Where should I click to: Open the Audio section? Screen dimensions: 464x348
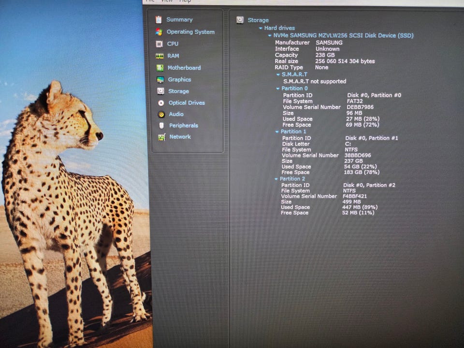point(176,114)
